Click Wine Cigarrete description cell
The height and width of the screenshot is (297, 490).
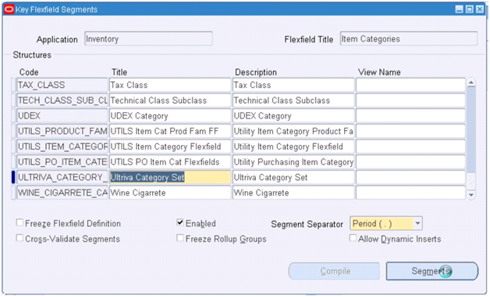tap(293, 193)
